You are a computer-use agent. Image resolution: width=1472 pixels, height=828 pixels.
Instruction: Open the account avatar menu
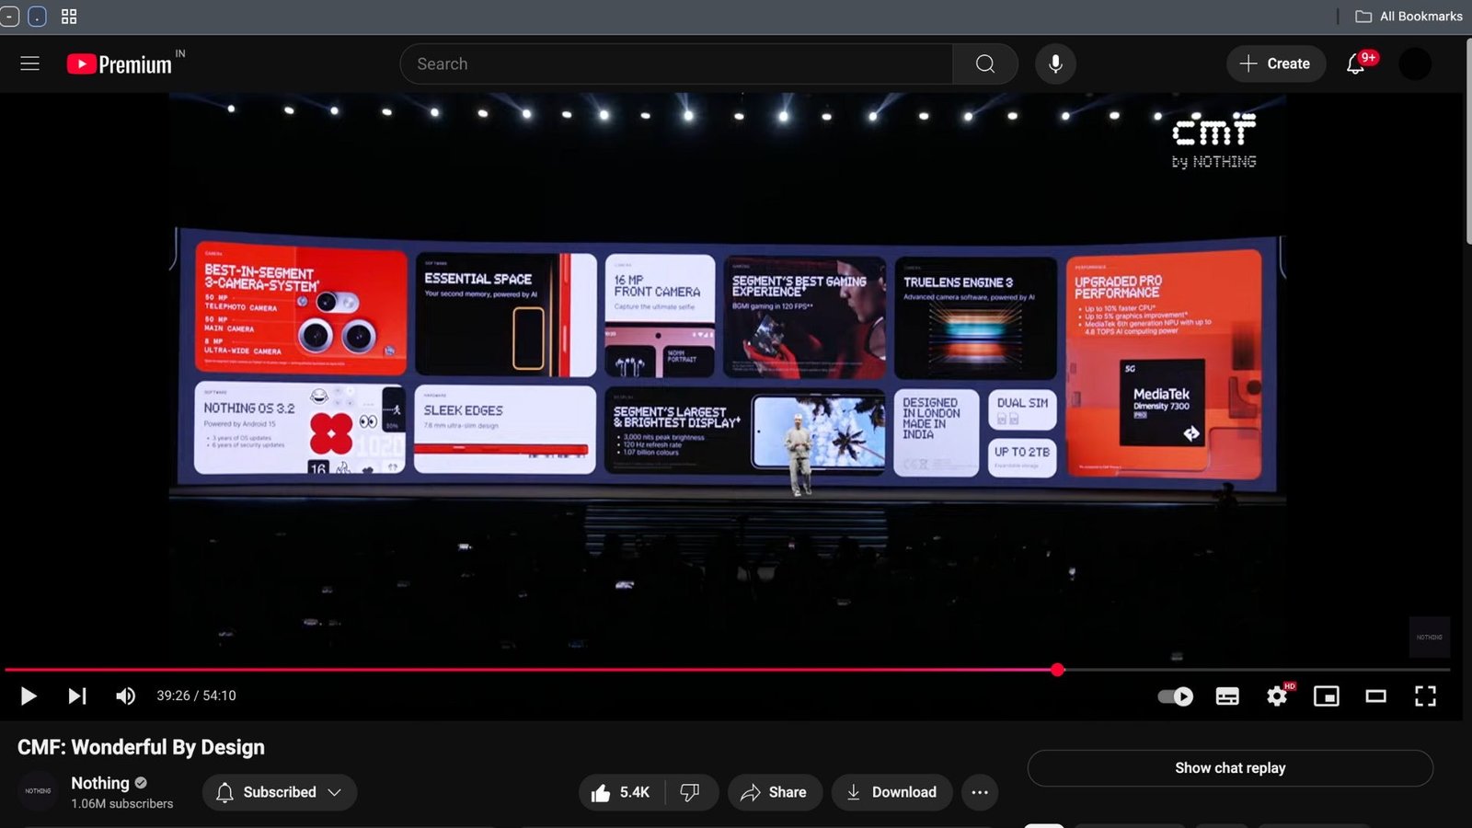point(1415,63)
